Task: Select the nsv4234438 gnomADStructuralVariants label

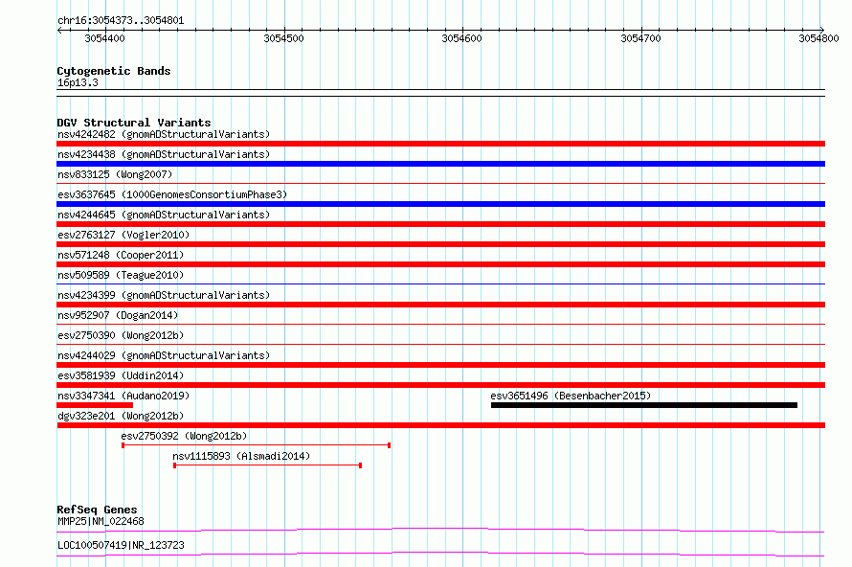Action: (164, 154)
